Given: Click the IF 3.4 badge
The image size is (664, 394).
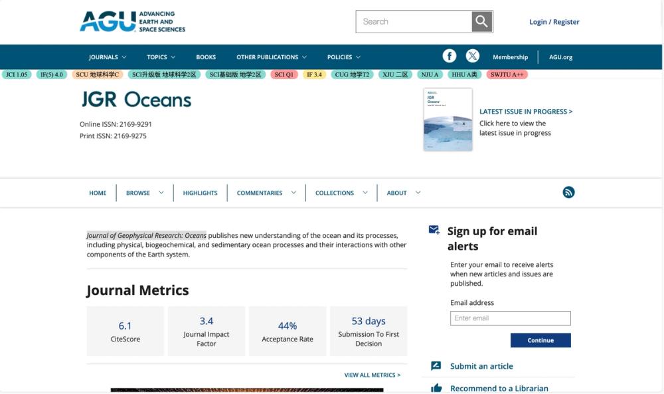Looking at the screenshot, I should [314, 74].
